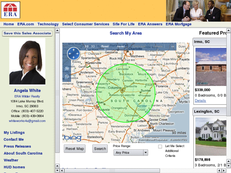The height and width of the screenshot is (173, 231).
Task: Zoom in on the map
Action: point(67,68)
